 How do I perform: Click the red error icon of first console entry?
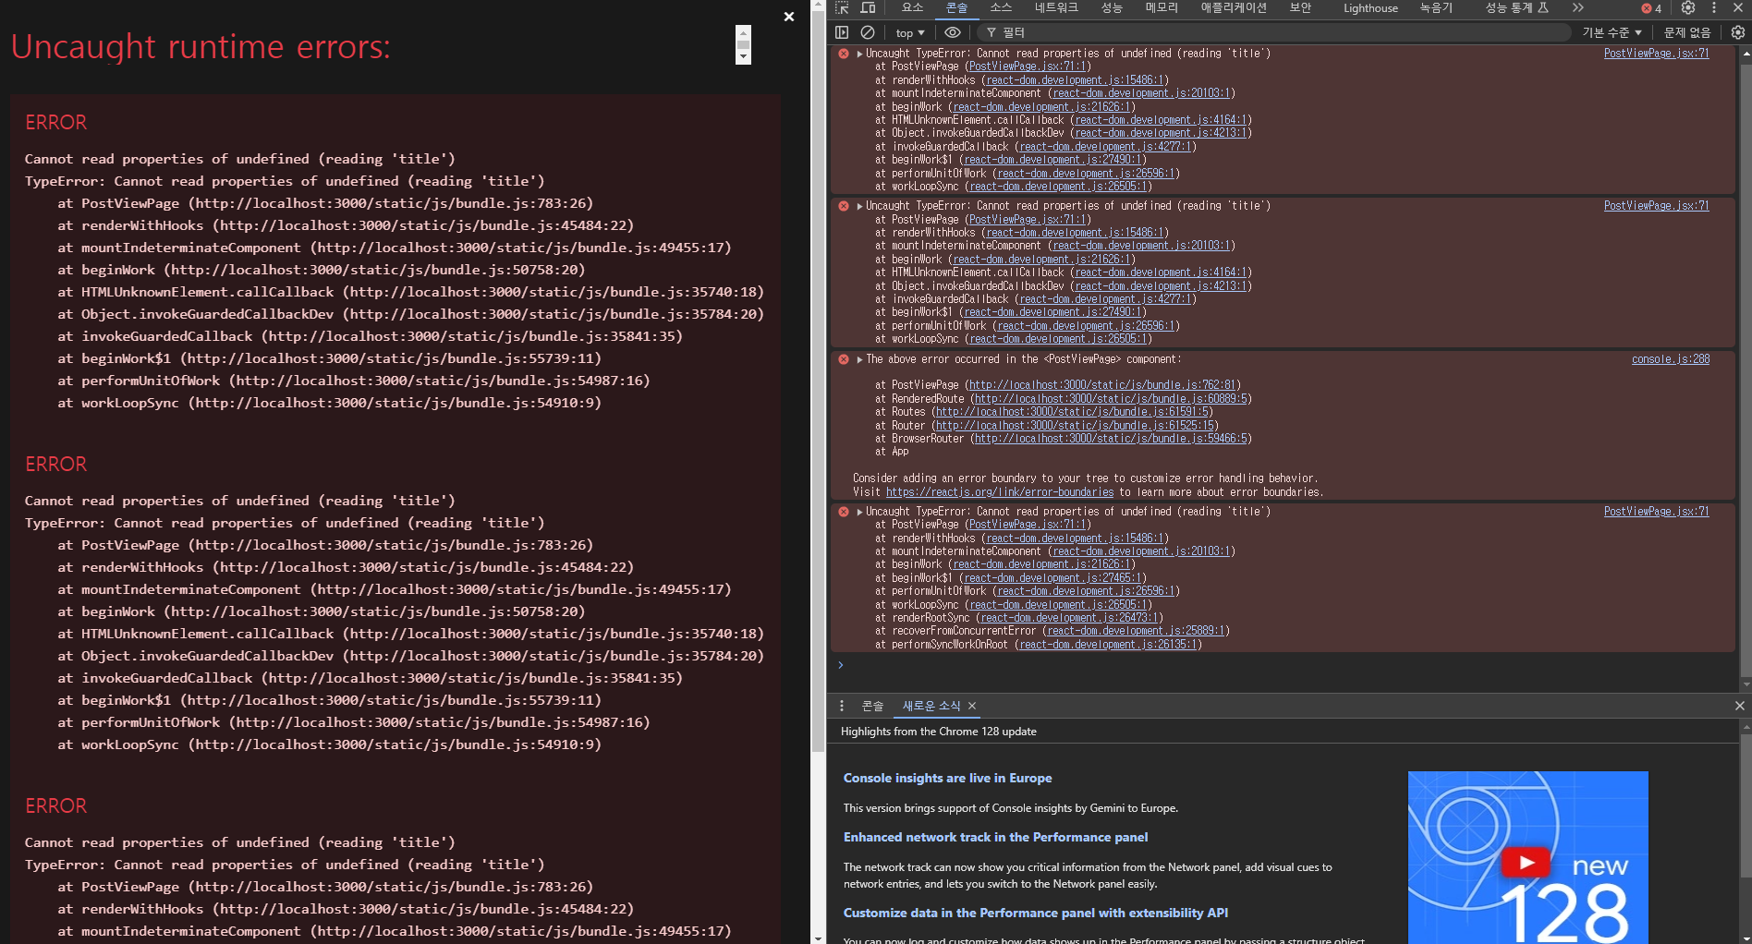tap(844, 54)
